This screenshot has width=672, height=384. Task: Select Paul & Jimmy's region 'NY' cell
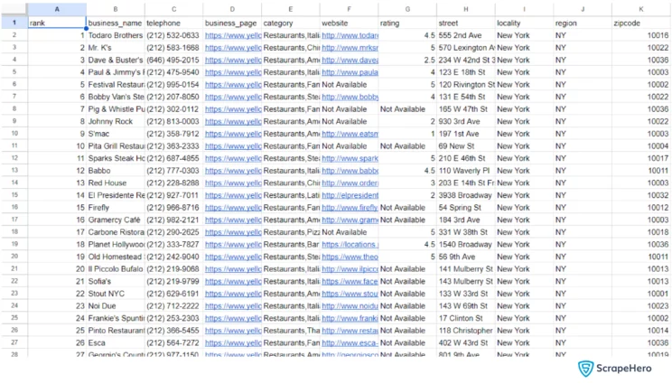coord(583,72)
